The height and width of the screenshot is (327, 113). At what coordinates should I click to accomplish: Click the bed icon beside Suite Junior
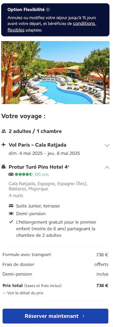click(x=11, y=206)
